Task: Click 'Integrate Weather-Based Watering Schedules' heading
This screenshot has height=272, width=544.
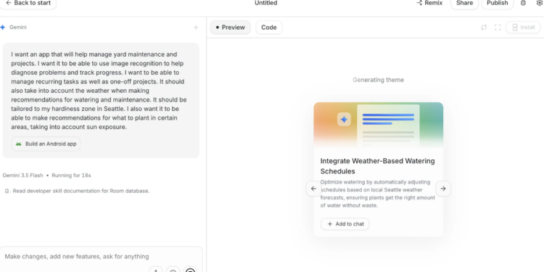Action: point(377,166)
